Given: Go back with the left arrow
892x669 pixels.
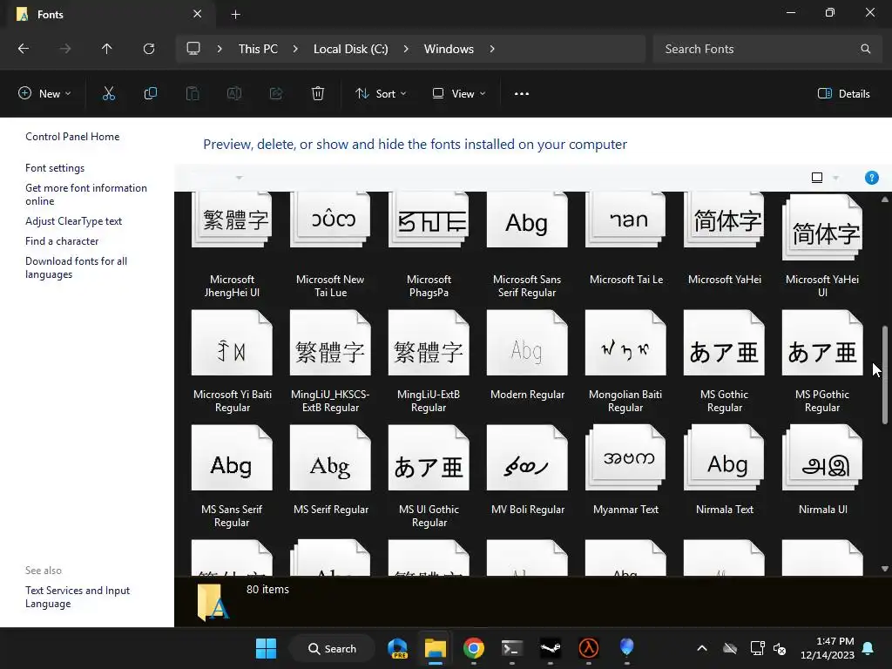Looking at the screenshot, I should [24, 49].
